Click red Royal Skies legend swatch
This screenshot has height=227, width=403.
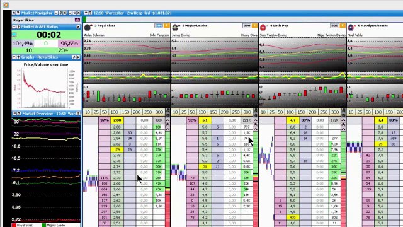coord(14,225)
